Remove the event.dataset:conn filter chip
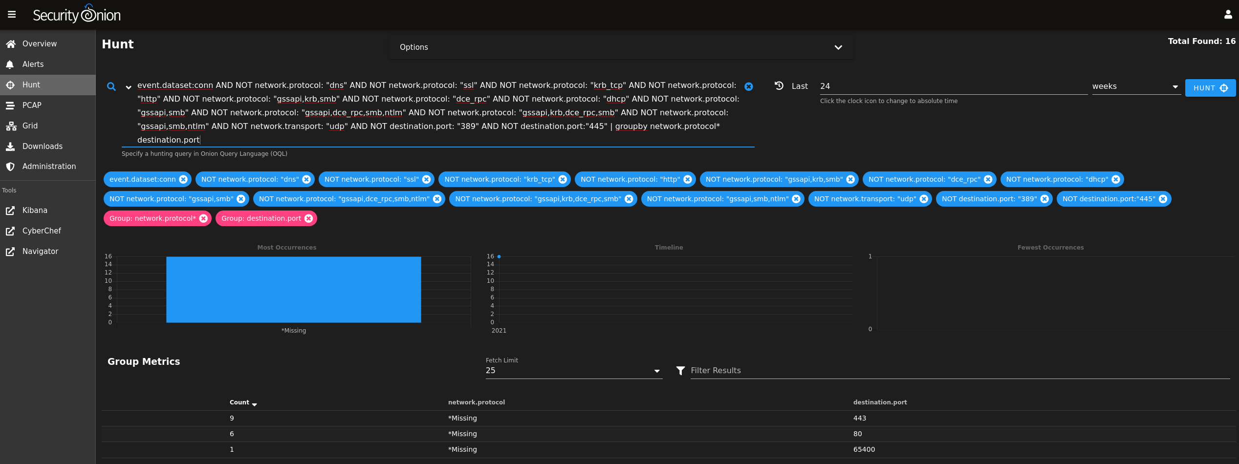The width and height of the screenshot is (1239, 464). 183,179
